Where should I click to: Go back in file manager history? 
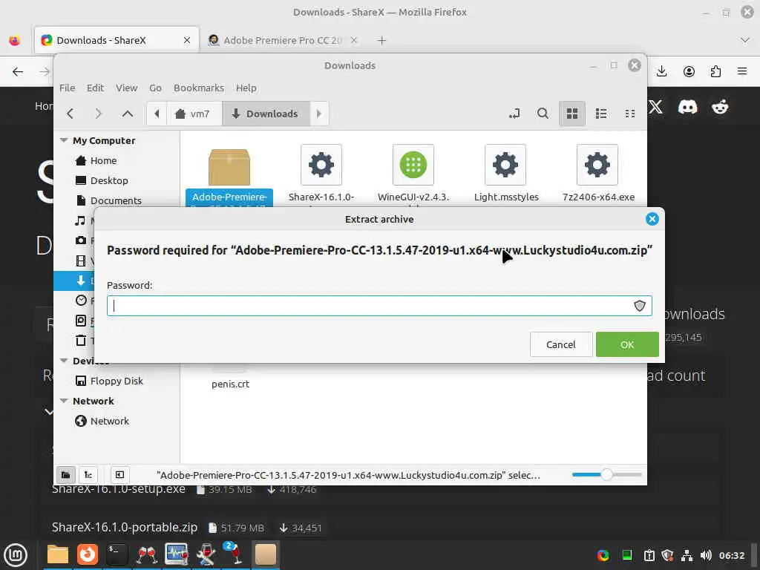click(71, 114)
